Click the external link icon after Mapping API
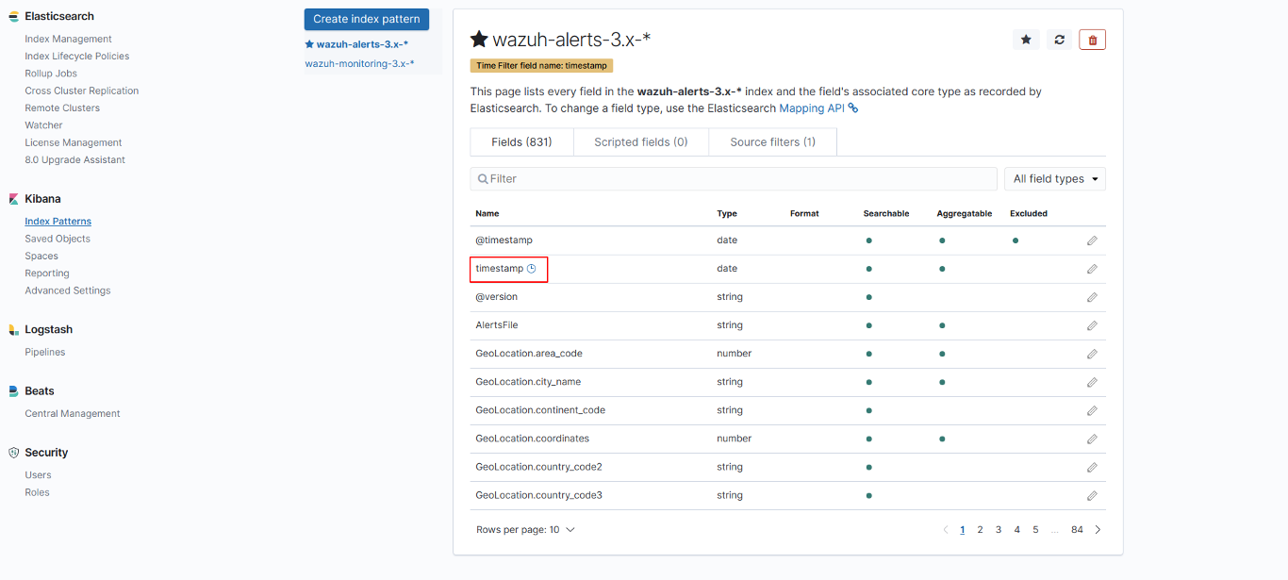Image resolution: width=1288 pixels, height=580 pixels. tap(853, 108)
